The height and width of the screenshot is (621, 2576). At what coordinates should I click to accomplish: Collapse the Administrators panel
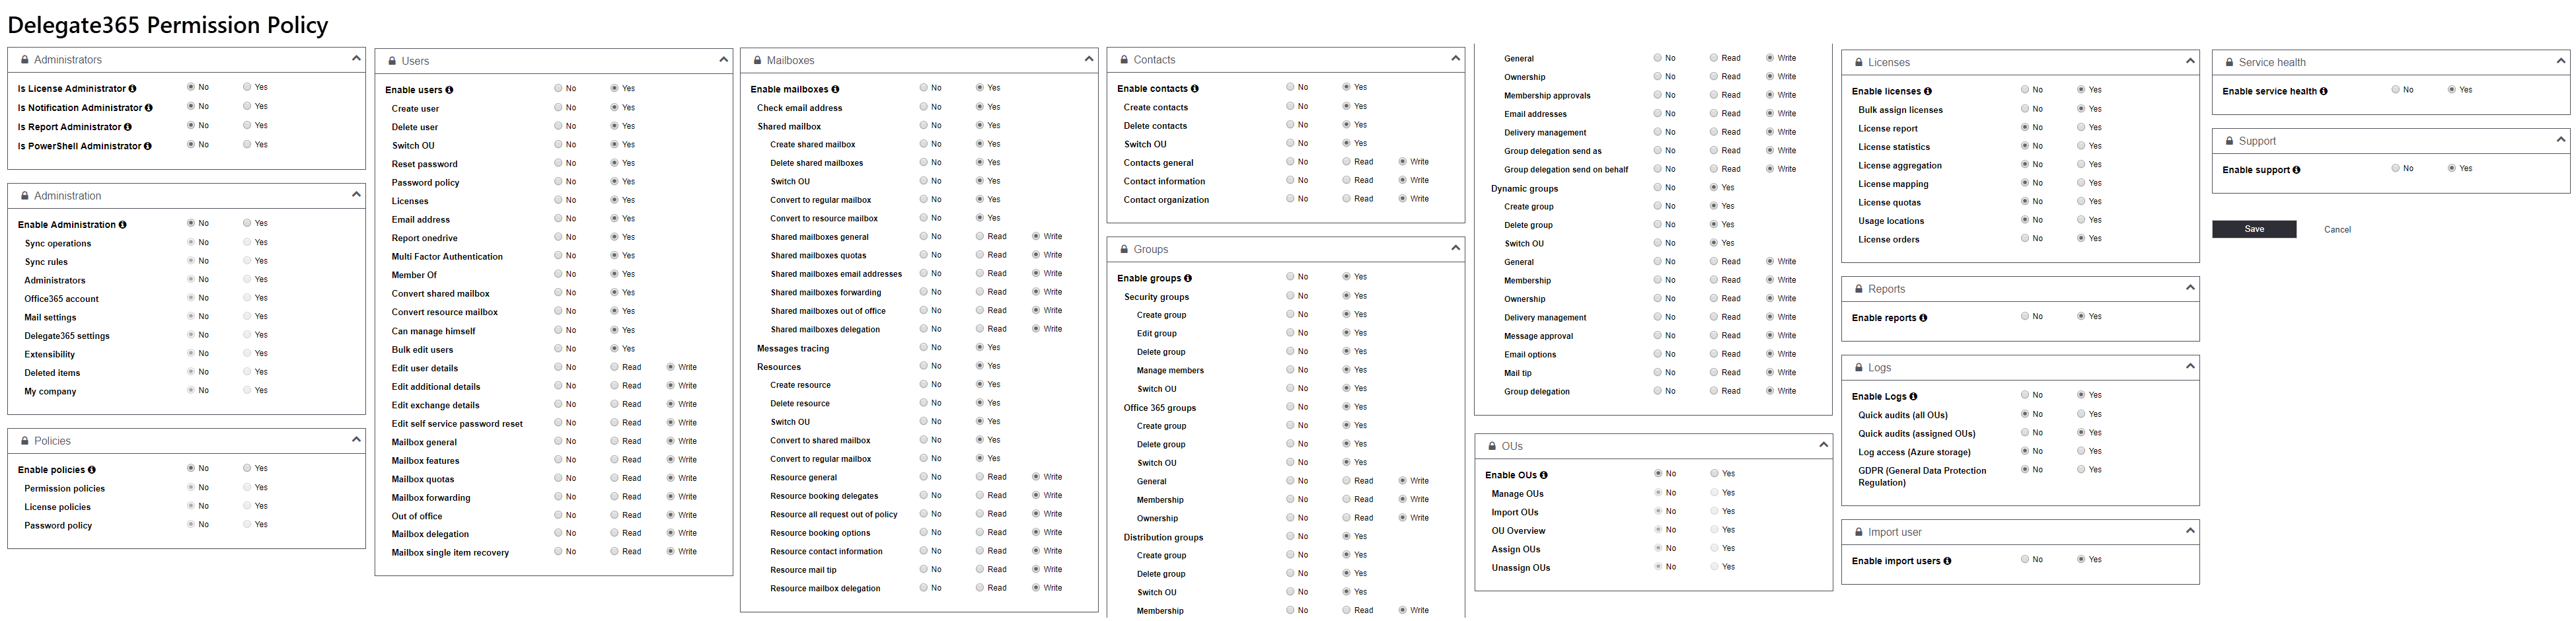click(x=356, y=58)
